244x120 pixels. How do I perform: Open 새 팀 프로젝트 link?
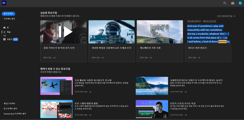[x=10, y=103]
